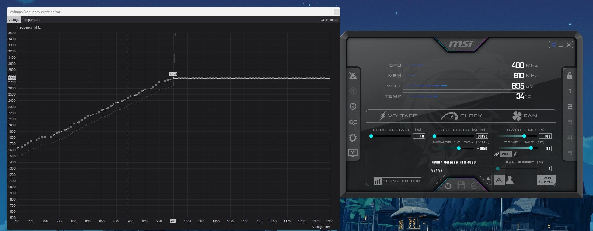Click the Core Clock slider handle

click(x=434, y=136)
